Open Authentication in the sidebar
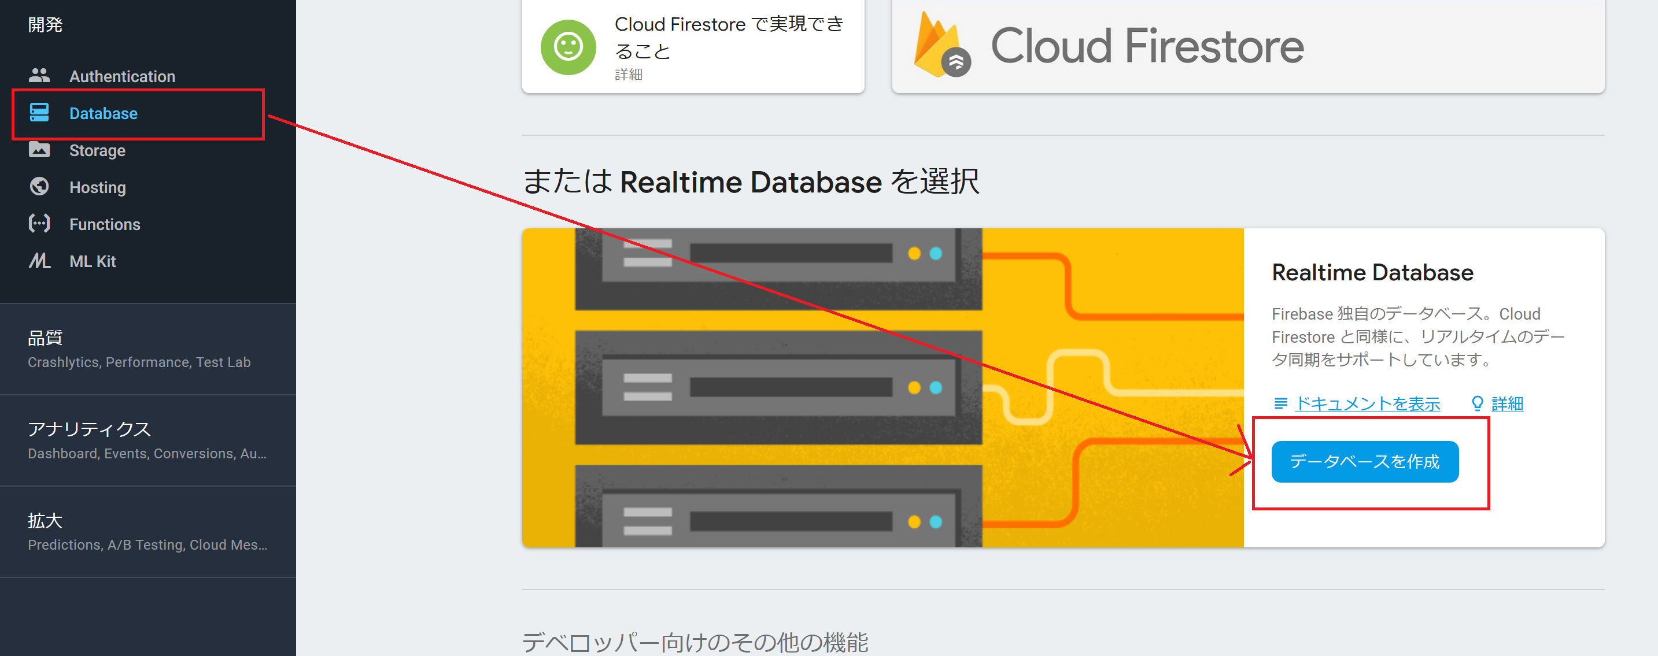 click(148, 76)
